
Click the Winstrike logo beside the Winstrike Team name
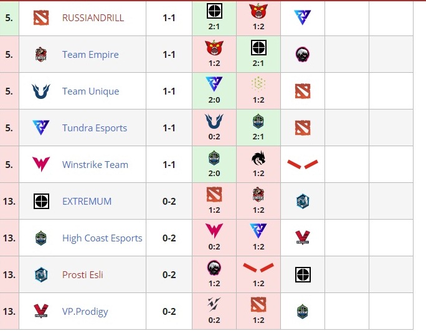click(41, 165)
